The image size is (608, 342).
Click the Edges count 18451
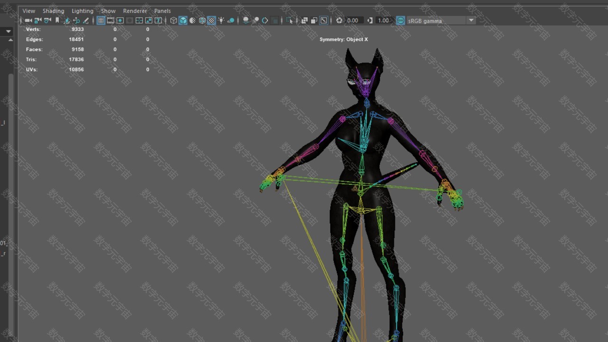76,39
